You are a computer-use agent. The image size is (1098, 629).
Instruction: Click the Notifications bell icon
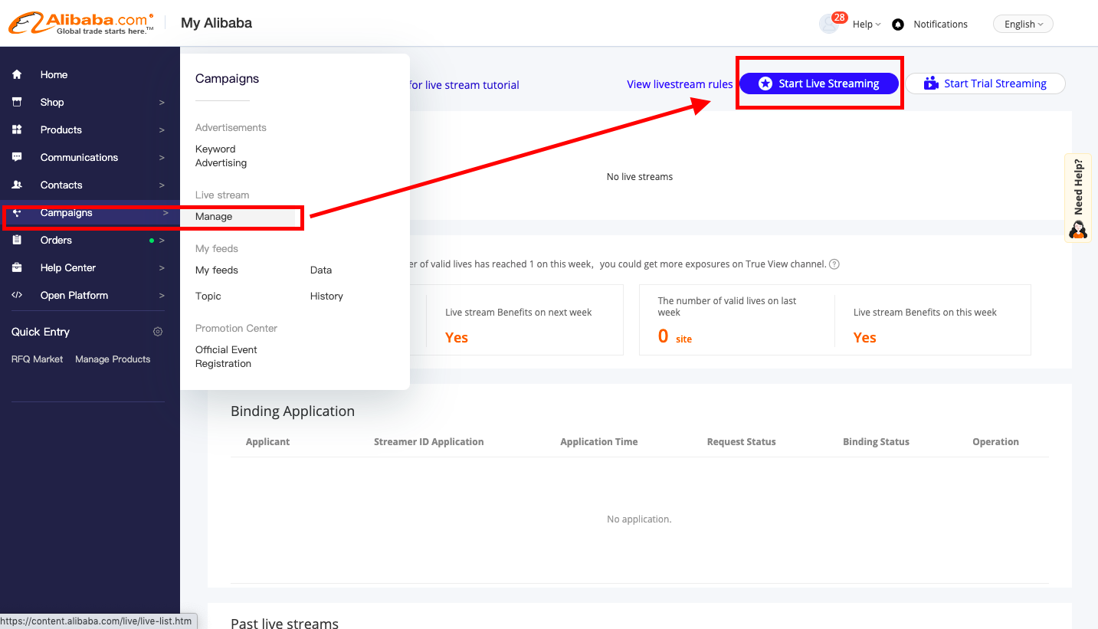[x=898, y=25]
